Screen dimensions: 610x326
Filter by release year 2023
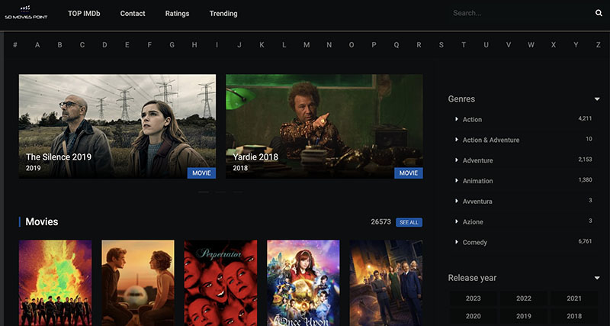click(x=473, y=299)
